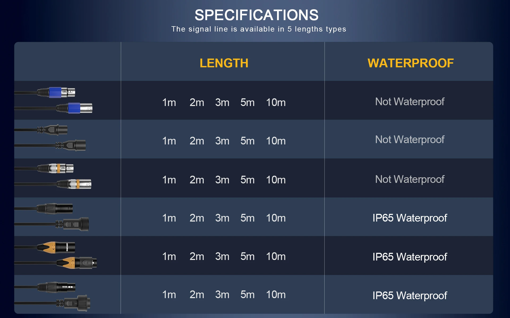Click the first 'Not Waterproof' label
Viewport: 510px width, 318px height.
coord(410,102)
